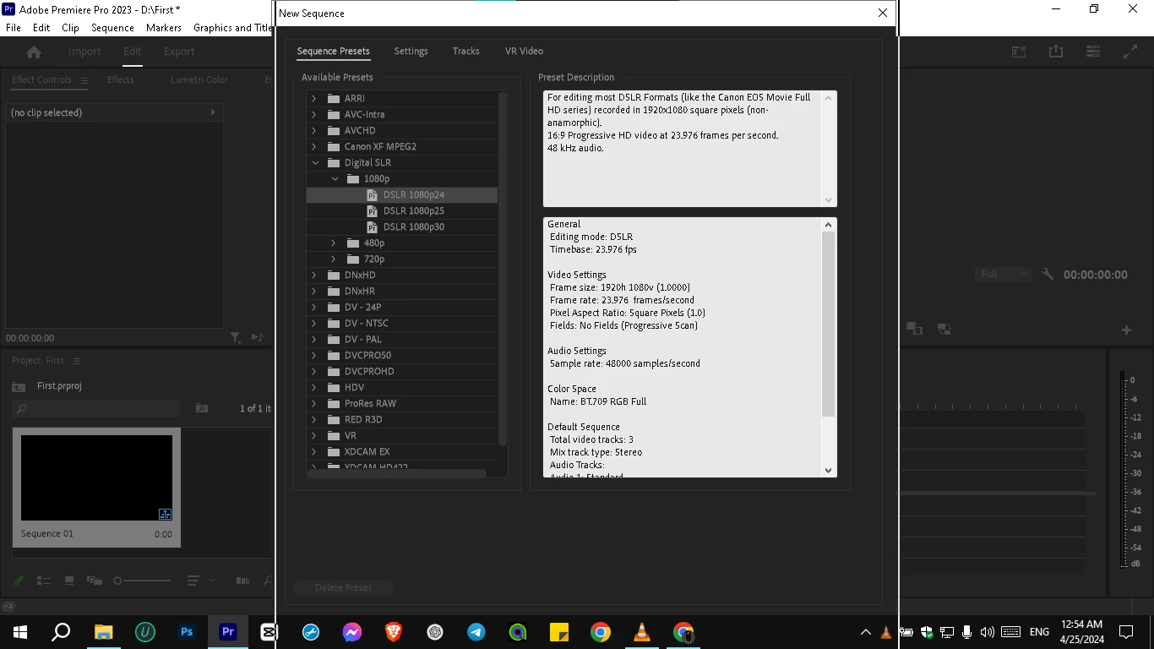Expand the AVCHD preset folder
The height and width of the screenshot is (649, 1154).
pyautogui.click(x=314, y=130)
